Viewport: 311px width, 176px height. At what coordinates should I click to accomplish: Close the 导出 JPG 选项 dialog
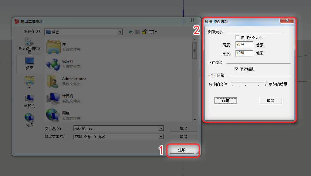(287, 20)
